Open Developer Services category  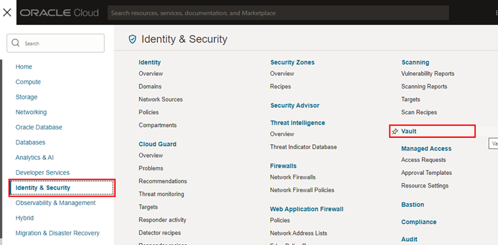43,173
